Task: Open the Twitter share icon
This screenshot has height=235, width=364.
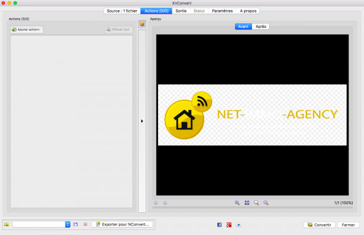Action: [x=238, y=225]
